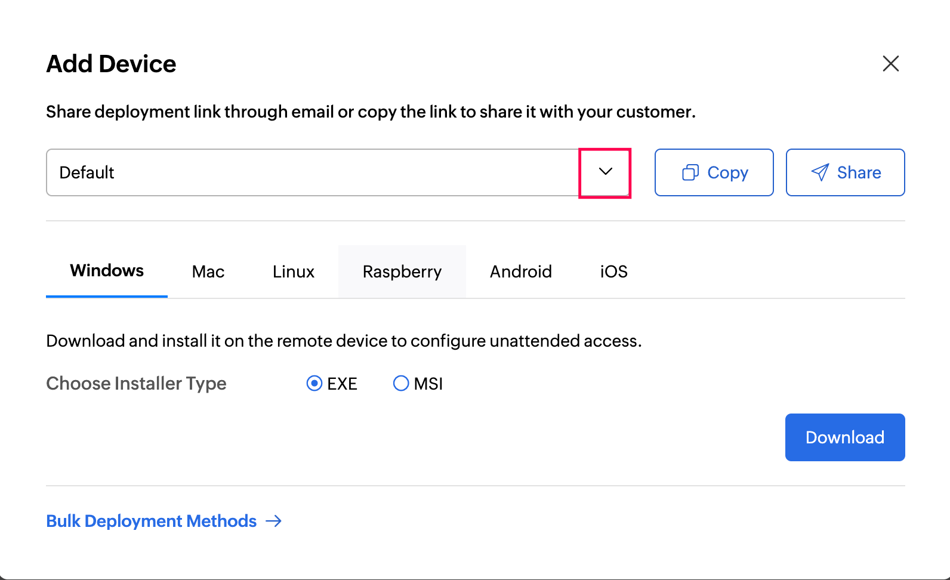Viewport: 950px width, 580px height.
Task: Switch to the Linux tab
Action: (x=294, y=272)
